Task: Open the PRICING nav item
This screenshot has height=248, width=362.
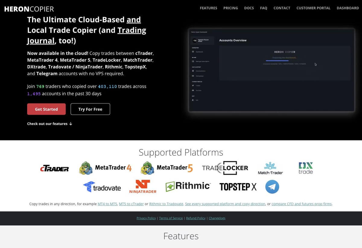Action: point(230,8)
